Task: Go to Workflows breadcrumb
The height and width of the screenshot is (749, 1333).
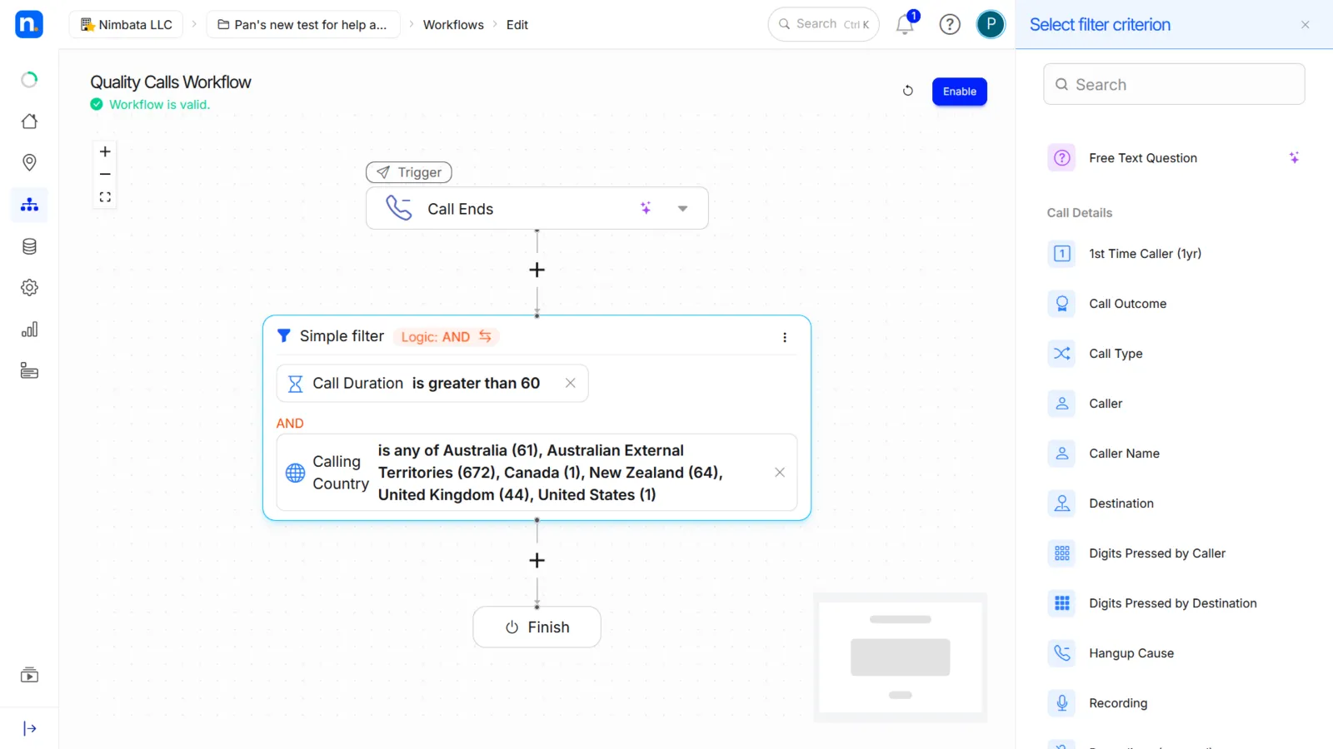Action: point(453,24)
